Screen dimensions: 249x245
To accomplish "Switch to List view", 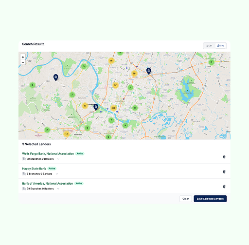I will [209, 46].
